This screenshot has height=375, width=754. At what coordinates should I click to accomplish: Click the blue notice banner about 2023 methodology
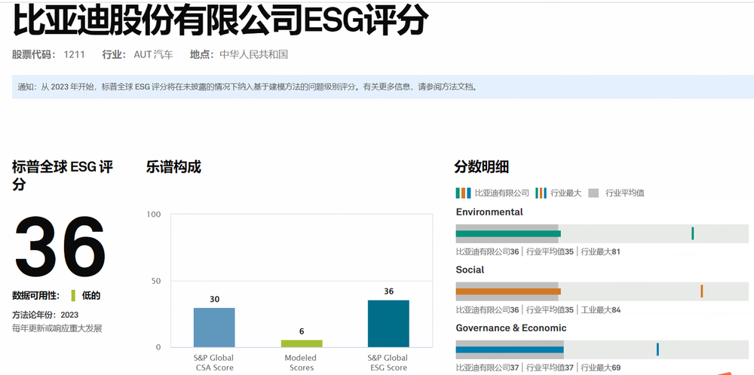point(377,87)
